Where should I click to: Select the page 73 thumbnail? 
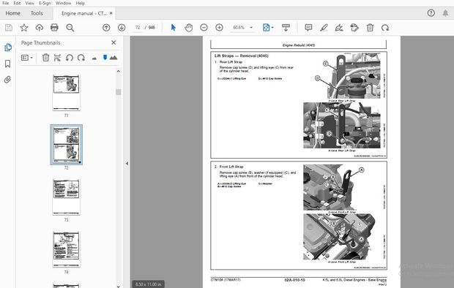(66, 197)
